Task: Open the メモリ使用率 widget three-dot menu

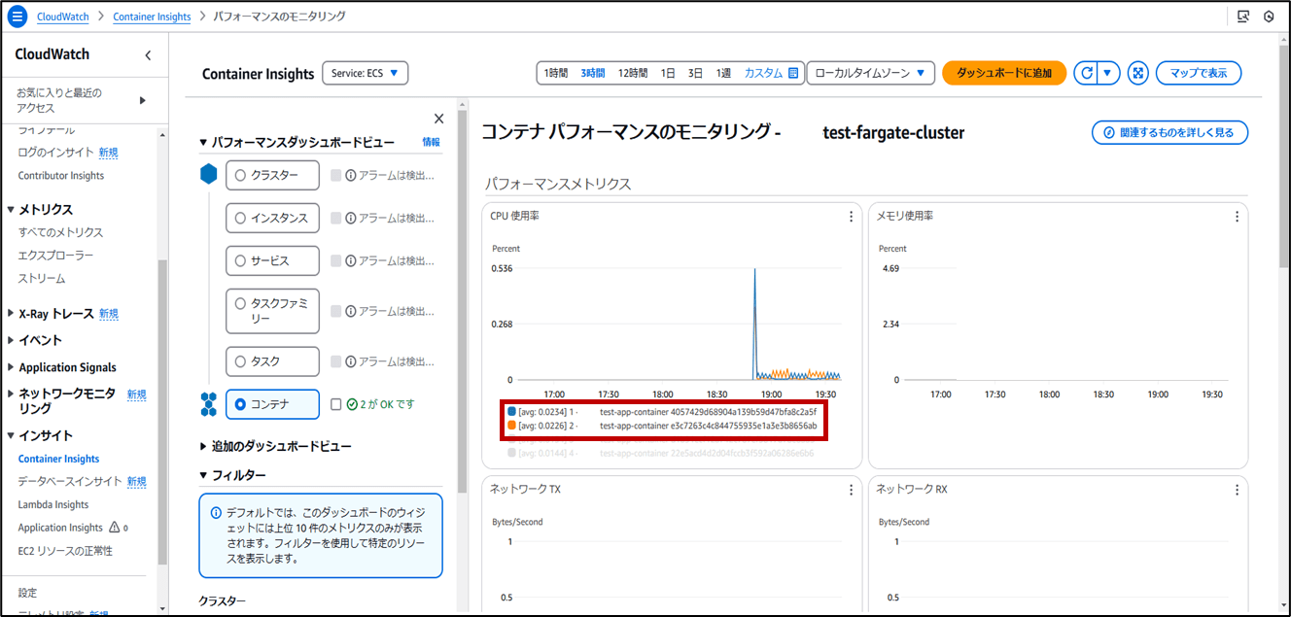Action: [x=1237, y=217]
